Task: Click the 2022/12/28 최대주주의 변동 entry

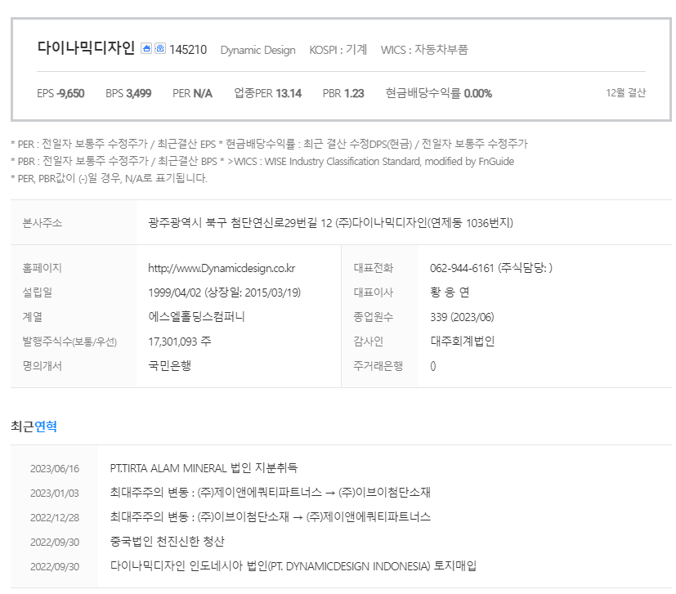Action: (x=271, y=517)
